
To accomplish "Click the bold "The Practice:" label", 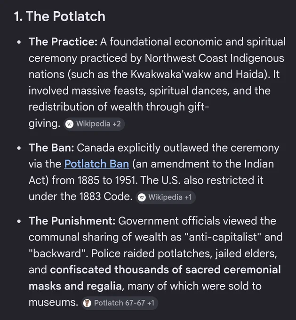I will click(63, 42).
